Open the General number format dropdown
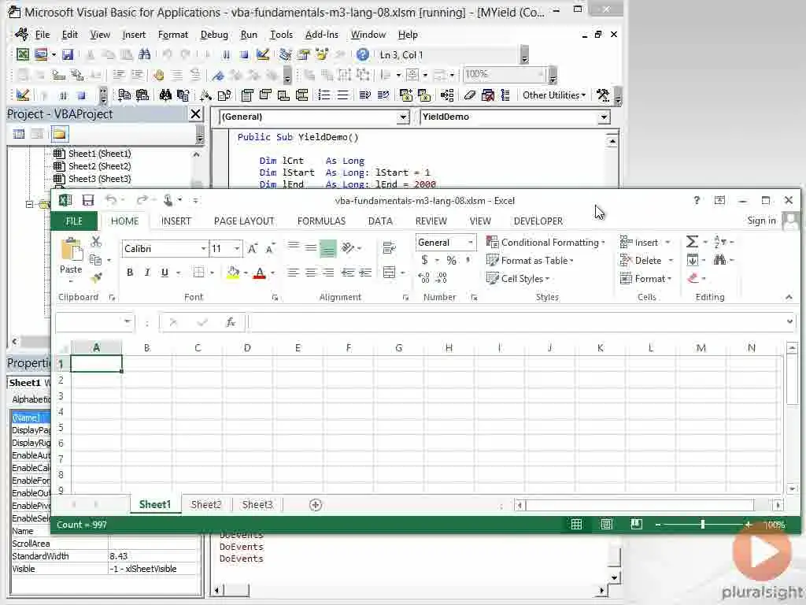Screen dimensions: 806x605 click(471, 243)
